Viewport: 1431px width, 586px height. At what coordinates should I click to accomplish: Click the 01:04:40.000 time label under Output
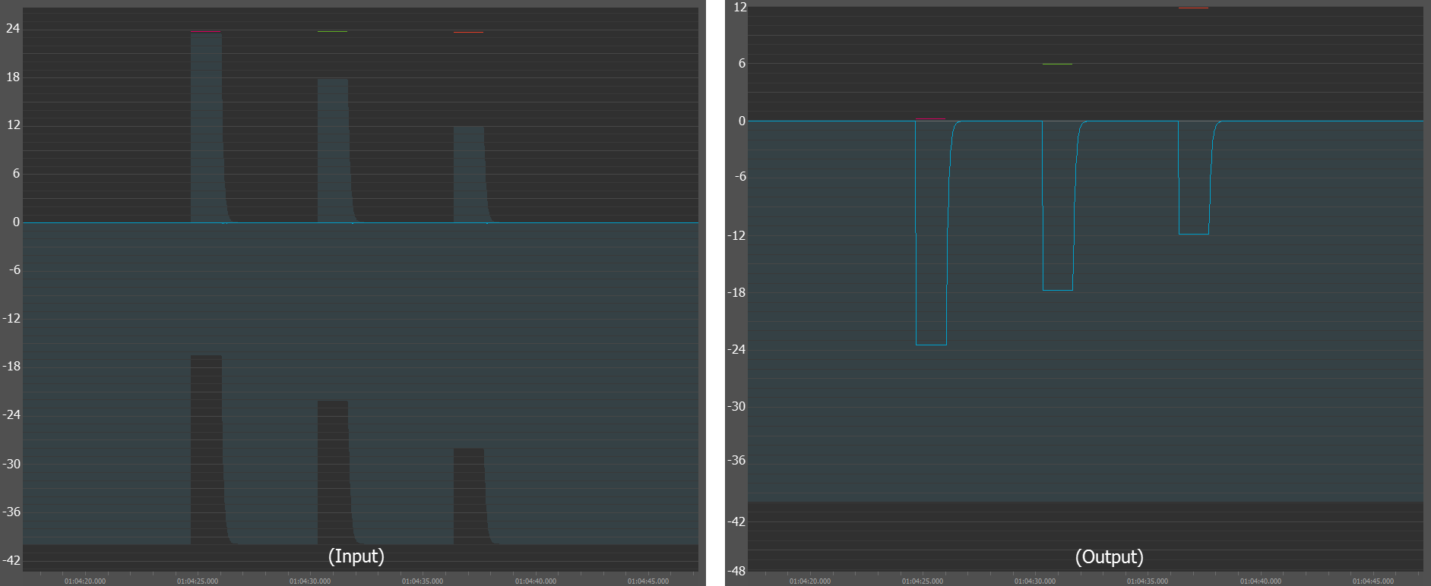pyautogui.click(x=1260, y=581)
